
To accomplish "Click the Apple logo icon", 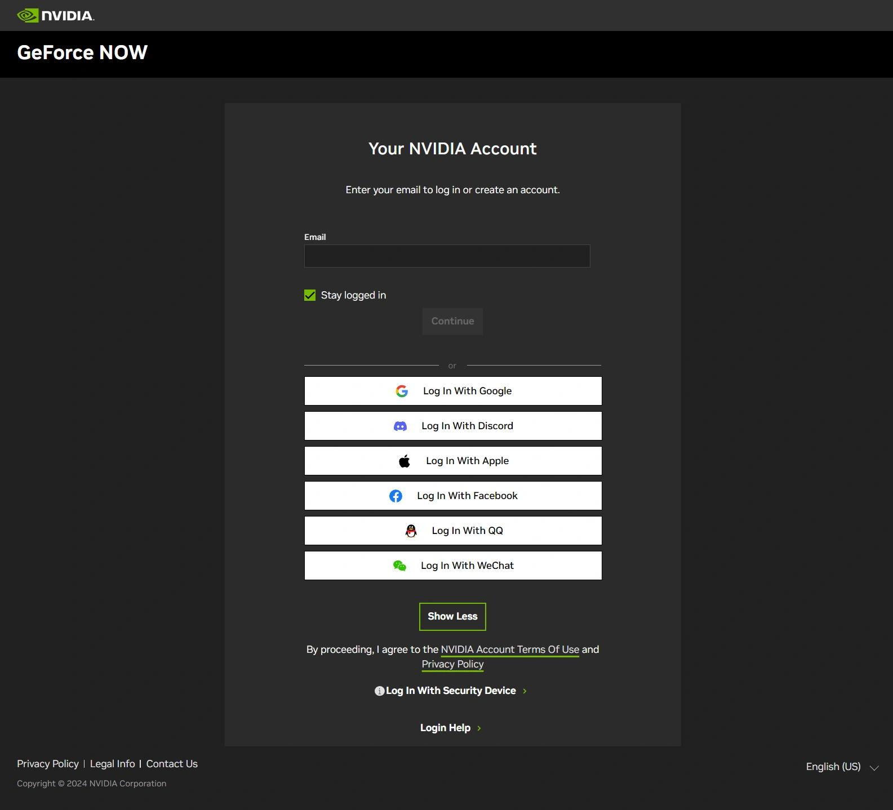I will click(405, 461).
